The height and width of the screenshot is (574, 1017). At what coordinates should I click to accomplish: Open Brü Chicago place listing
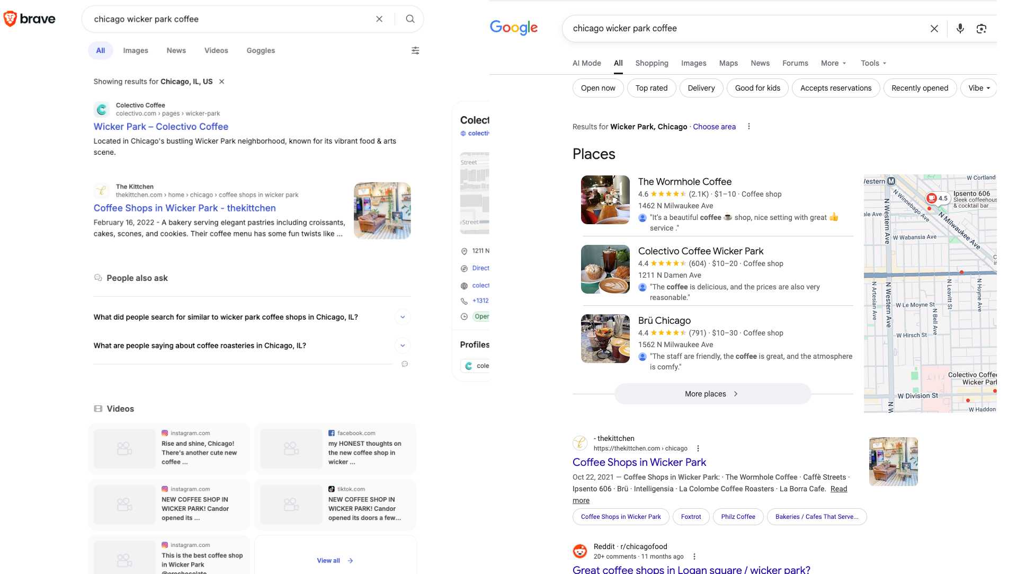coord(664,321)
